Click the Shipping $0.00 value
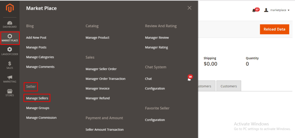295x138 pixels. coord(210,64)
